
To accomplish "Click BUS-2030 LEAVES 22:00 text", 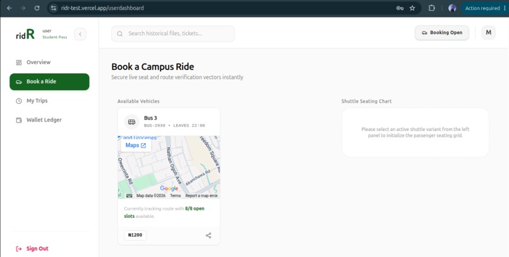I will point(175,125).
